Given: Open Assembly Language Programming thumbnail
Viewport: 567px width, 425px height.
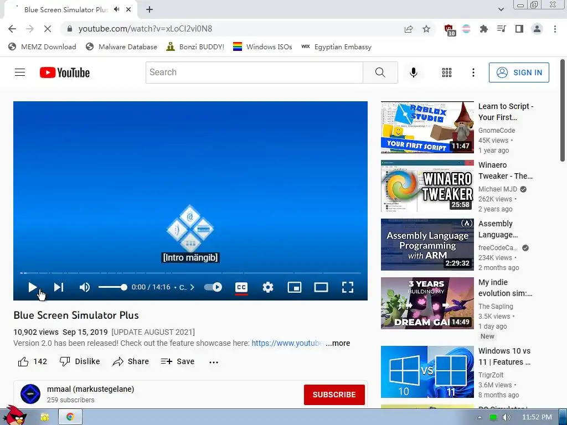Looking at the screenshot, I should pos(427,244).
